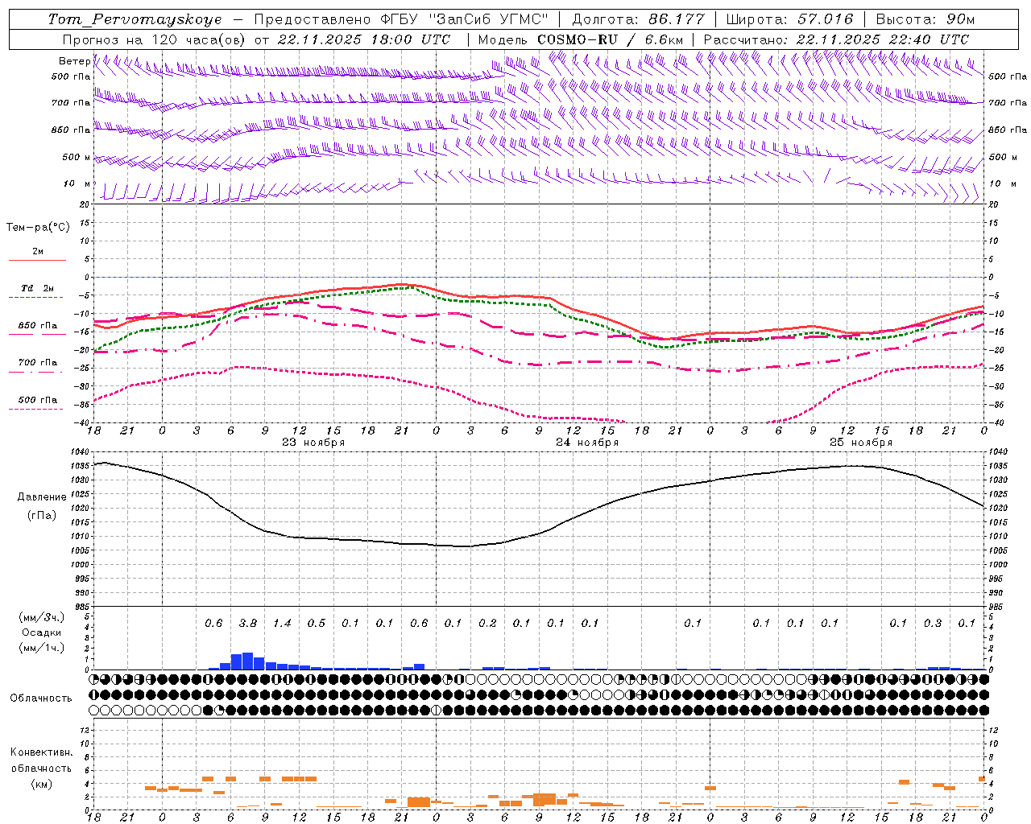
Task: Click the Тем-ра(°C) temperature axis label
Action: [x=38, y=228]
